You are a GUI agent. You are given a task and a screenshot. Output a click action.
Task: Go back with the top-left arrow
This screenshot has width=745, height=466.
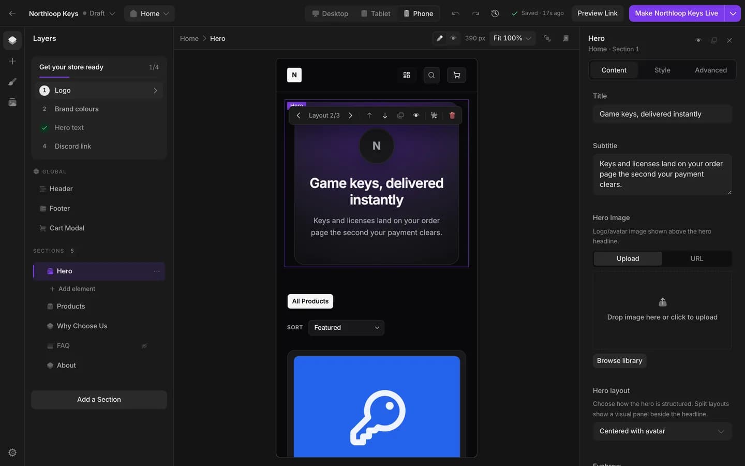pos(12,13)
